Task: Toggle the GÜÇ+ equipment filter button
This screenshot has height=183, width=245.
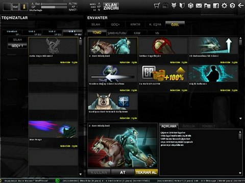Action: click(17, 46)
